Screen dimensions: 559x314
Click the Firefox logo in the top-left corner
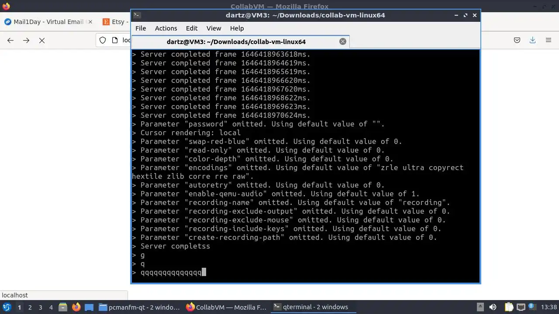pos(6,6)
